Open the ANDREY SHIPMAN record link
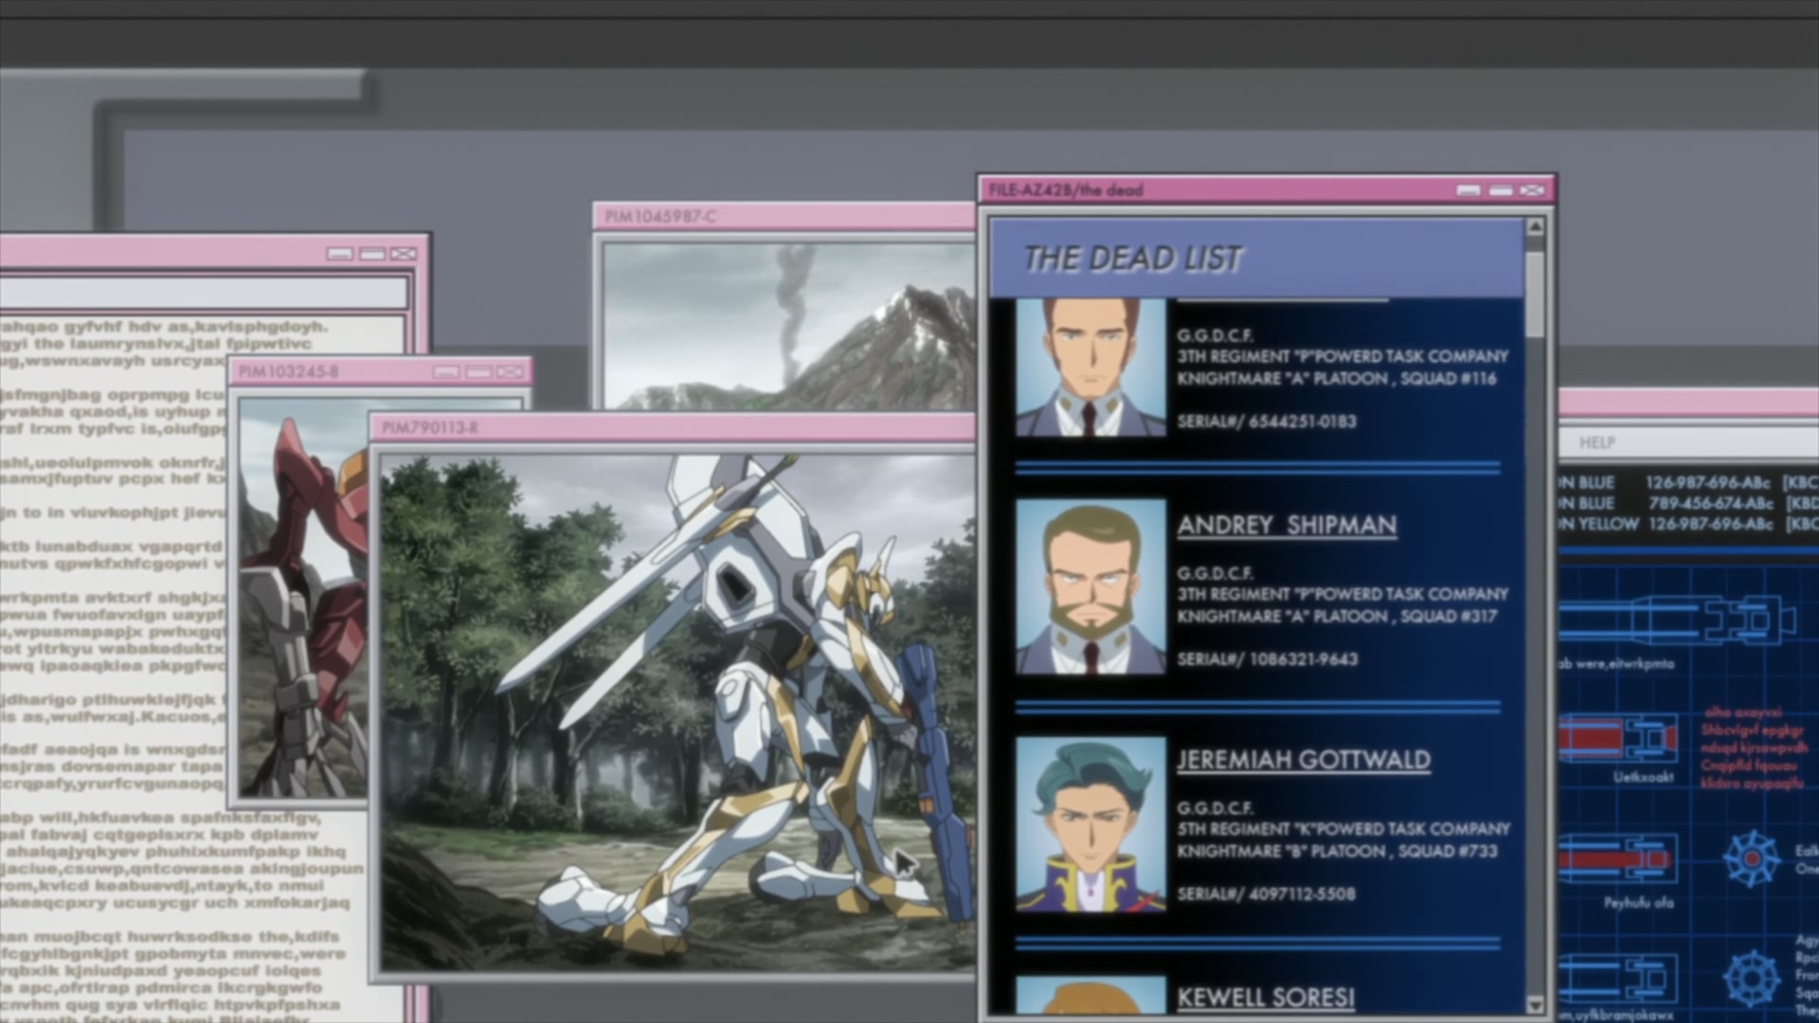Image resolution: width=1819 pixels, height=1023 pixels. [x=1287, y=526]
